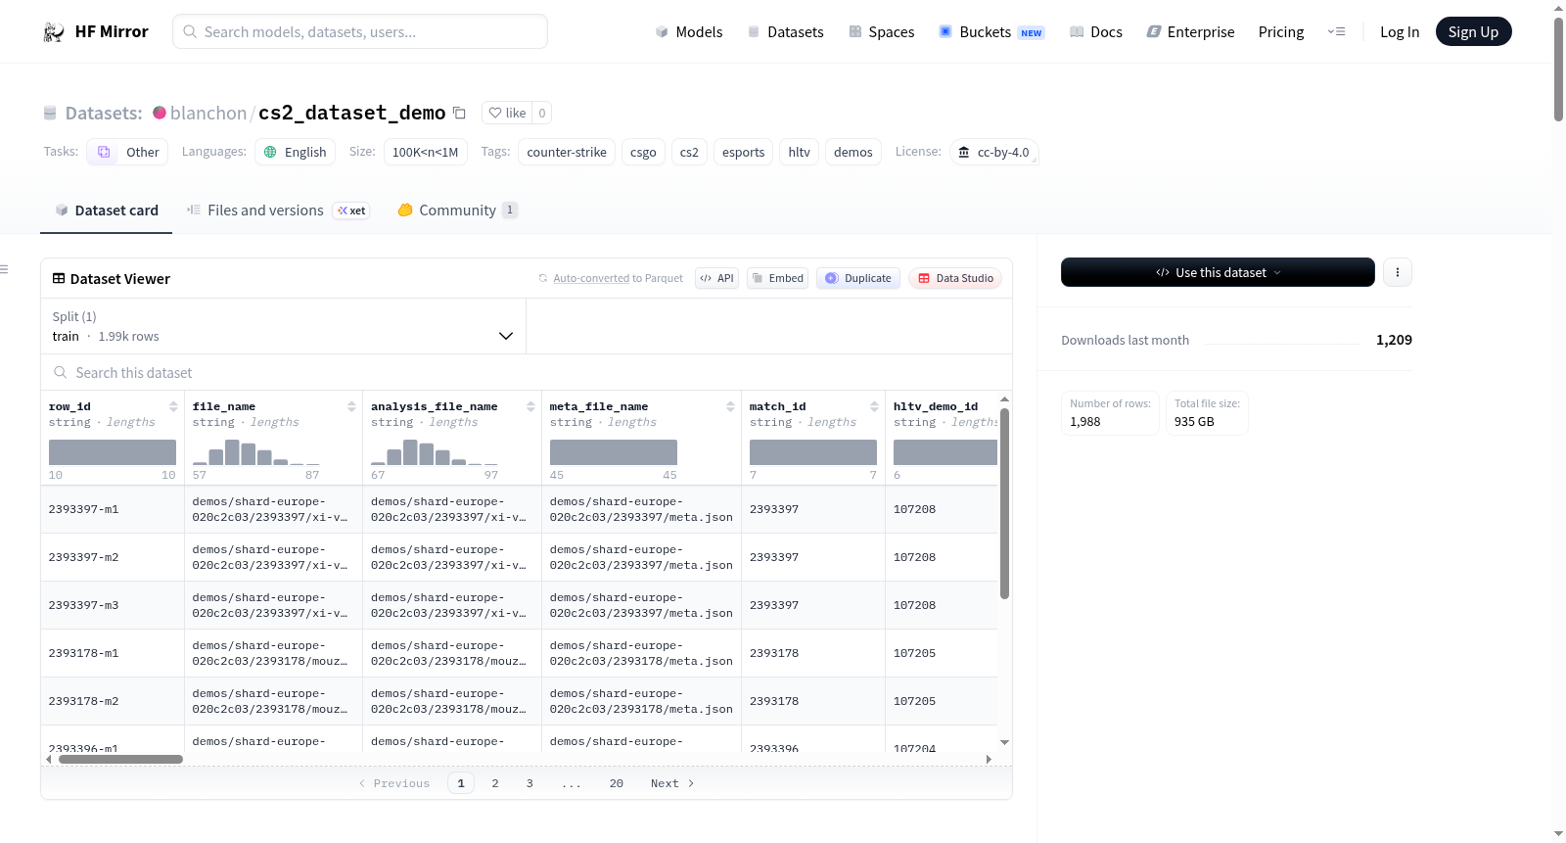The width and height of the screenshot is (1566, 843).
Task: Click row cell 2393397-m1
Action: pos(113,509)
